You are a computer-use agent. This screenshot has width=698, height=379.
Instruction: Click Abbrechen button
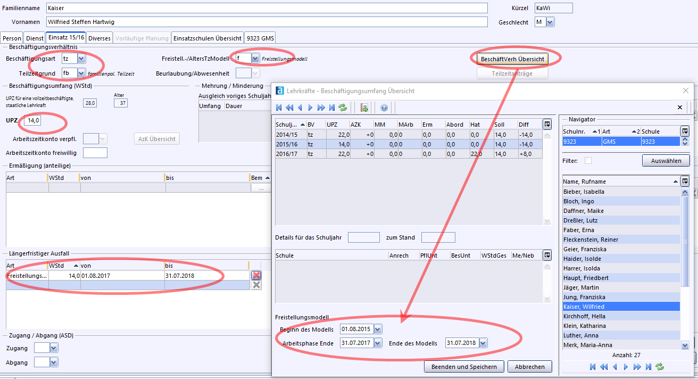529,367
